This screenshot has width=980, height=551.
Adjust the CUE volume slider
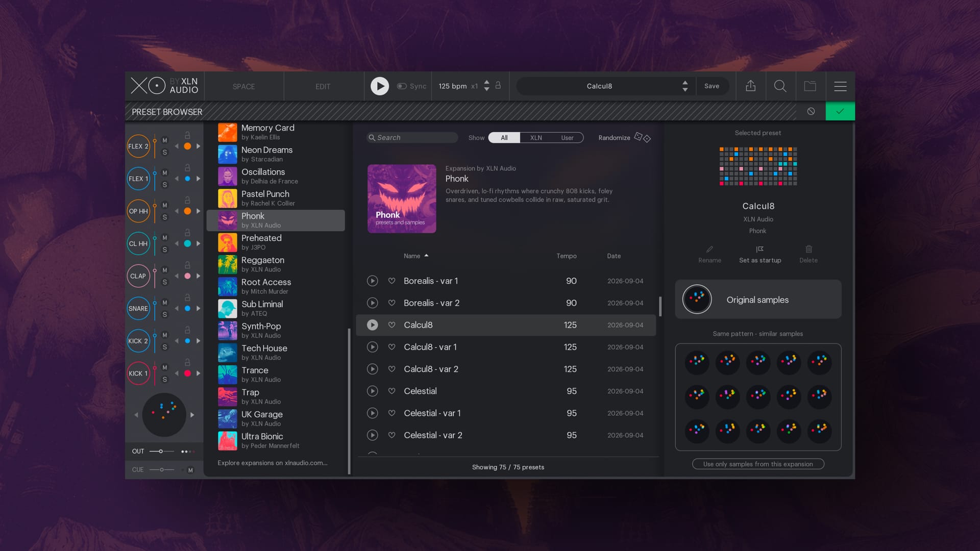coord(162,470)
